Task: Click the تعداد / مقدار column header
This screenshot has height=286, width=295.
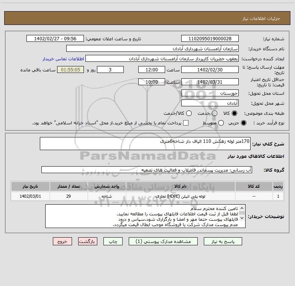Action: [69, 186]
